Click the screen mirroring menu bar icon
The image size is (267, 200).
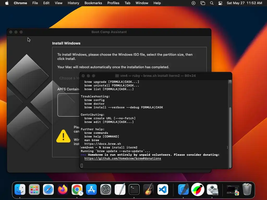(203, 3)
